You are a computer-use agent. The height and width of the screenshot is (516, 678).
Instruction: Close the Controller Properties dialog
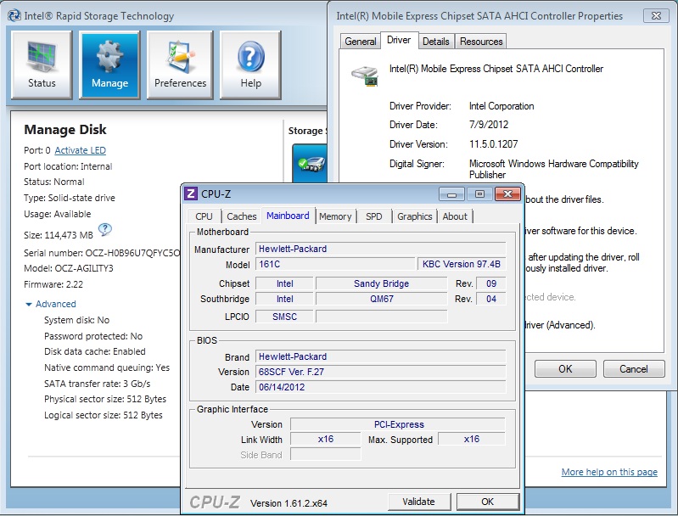(x=656, y=15)
